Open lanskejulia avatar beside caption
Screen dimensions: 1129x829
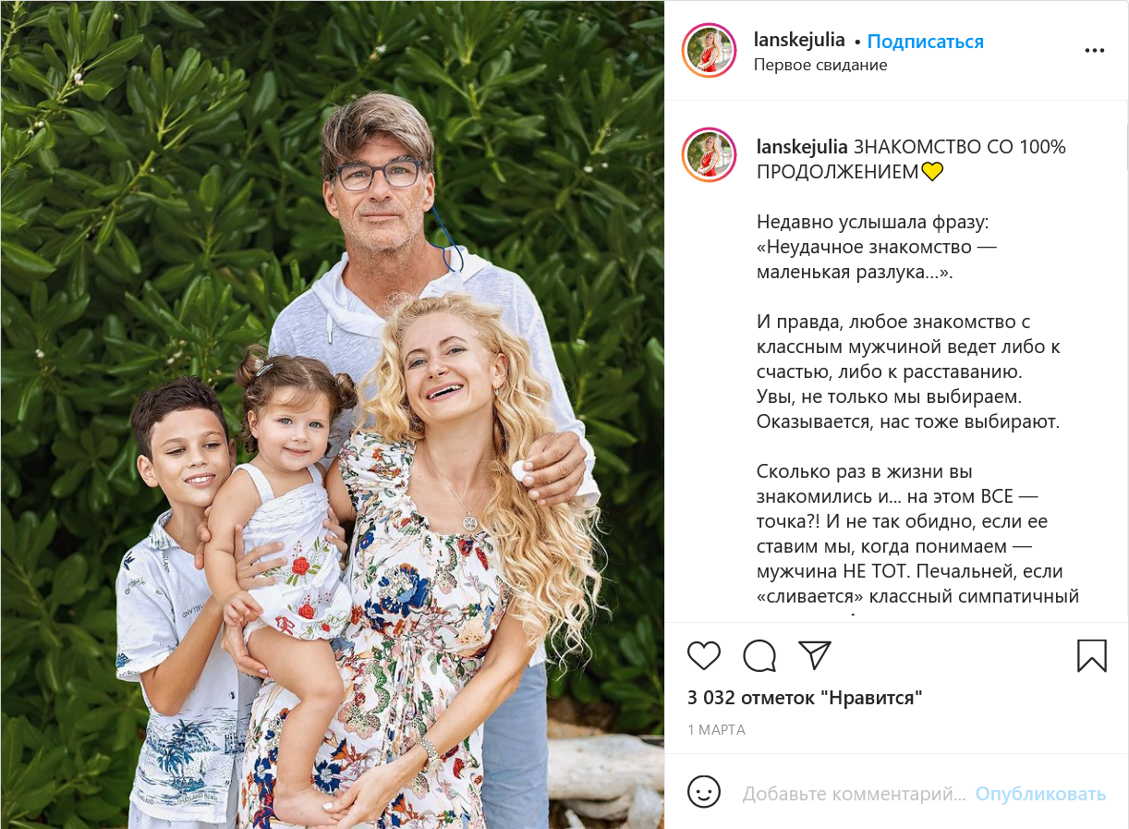click(x=709, y=154)
